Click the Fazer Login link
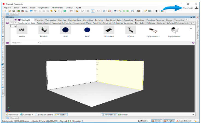This screenshot has width=201, height=124. pyautogui.click(x=188, y=8)
